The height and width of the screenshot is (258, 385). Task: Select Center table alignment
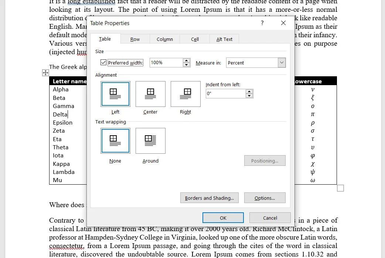pyautogui.click(x=150, y=94)
